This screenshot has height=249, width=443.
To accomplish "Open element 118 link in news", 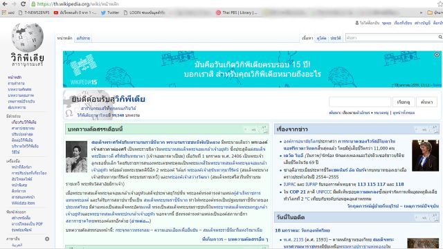I will 399,184.
